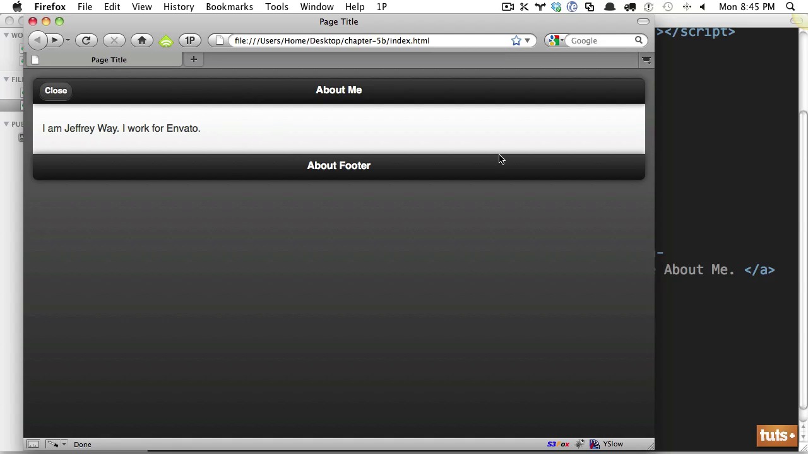Click inside the Google search field
The width and height of the screenshot is (808, 454).
tap(600, 40)
